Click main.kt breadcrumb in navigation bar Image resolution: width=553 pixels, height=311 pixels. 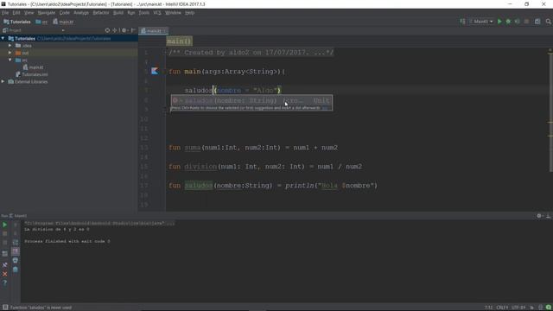click(x=63, y=22)
